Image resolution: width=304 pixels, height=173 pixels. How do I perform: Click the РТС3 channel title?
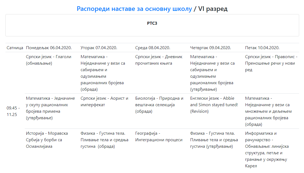152,23
